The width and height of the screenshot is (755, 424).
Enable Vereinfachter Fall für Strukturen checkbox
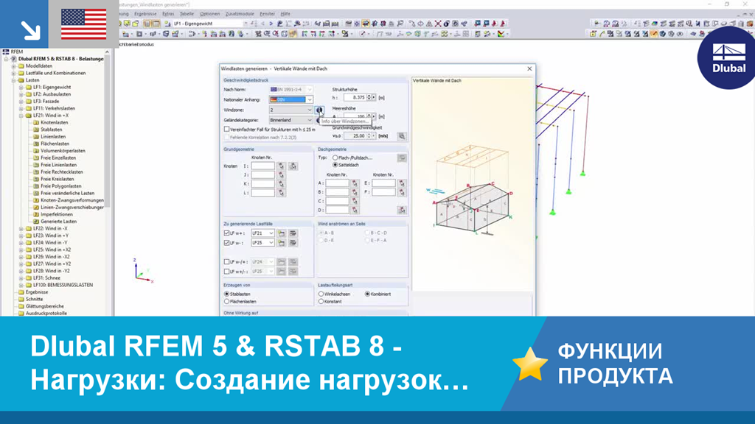(226, 130)
